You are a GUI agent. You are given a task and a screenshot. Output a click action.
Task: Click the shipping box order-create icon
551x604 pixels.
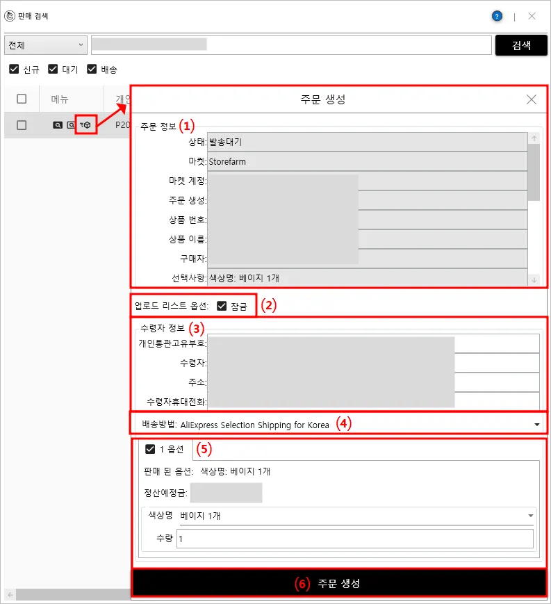85,125
